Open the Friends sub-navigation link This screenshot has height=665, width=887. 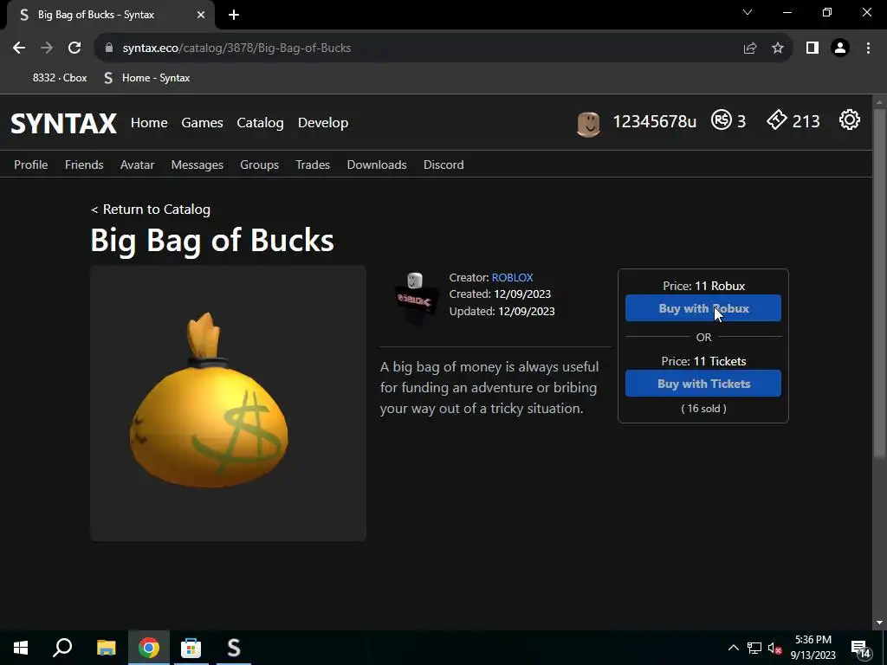84,165
